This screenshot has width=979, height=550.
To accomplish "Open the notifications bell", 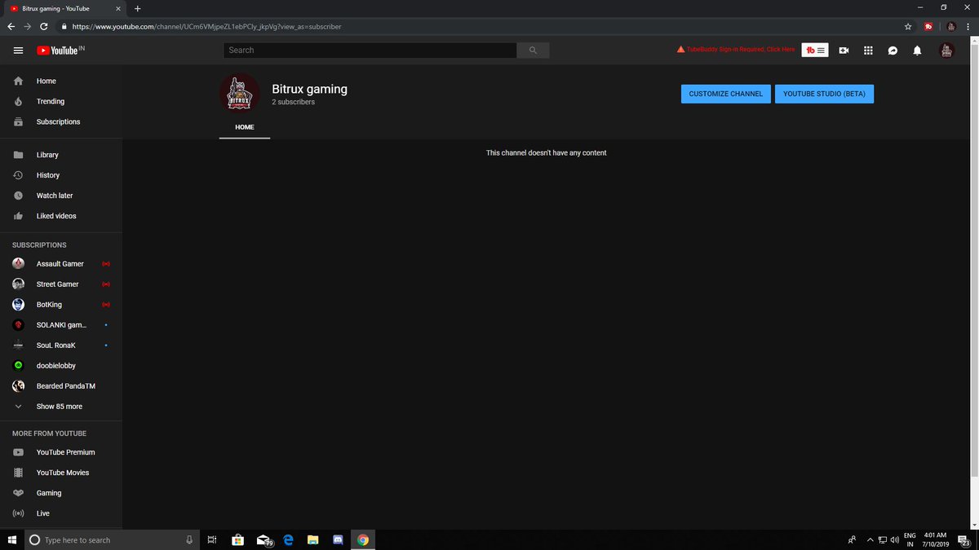I will (917, 51).
